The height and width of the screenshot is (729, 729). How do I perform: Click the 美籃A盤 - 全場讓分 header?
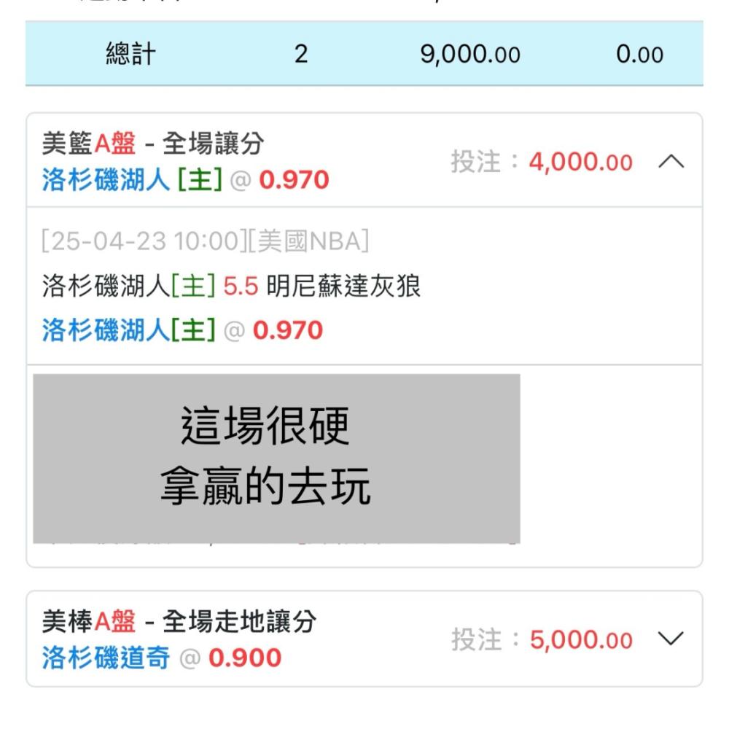(153, 143)
